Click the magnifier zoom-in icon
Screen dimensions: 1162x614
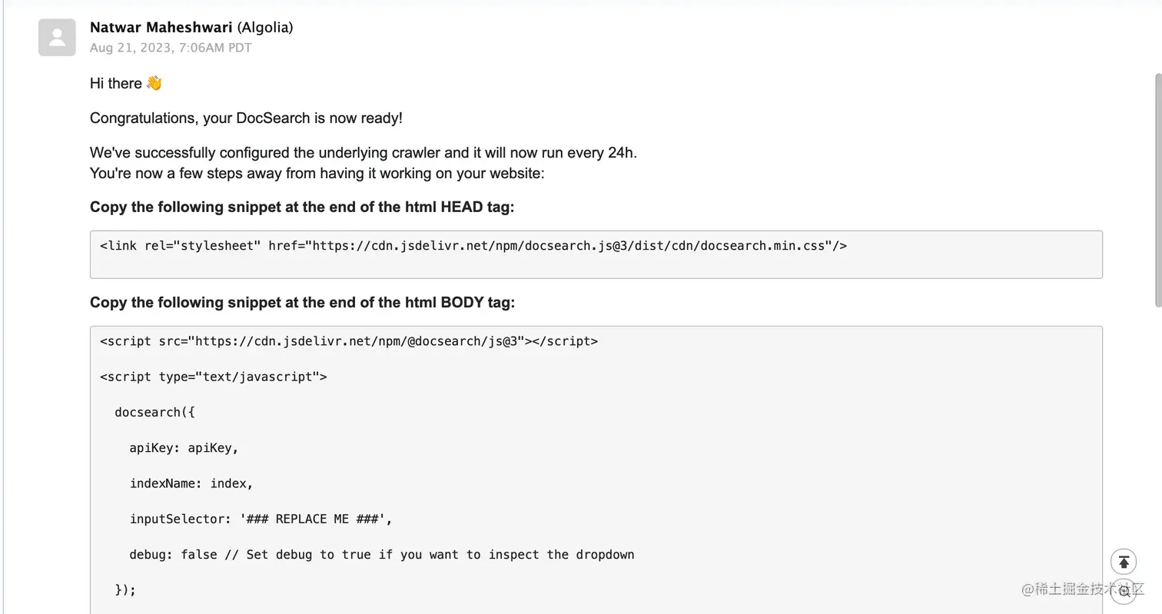[1124, 593]
